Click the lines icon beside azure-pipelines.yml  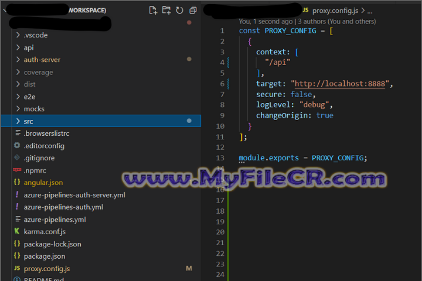18,219
